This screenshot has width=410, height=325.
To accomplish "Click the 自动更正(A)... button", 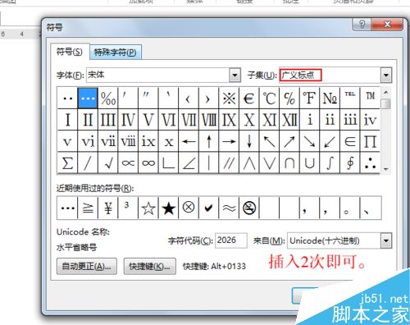I will (87, 266).
